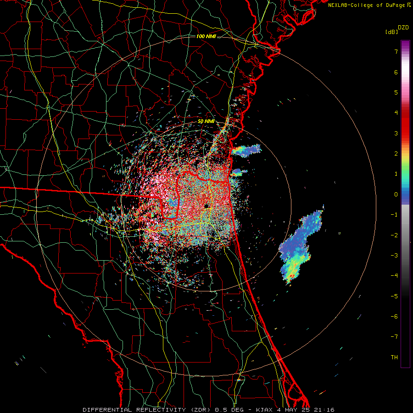Screen dimensions: 413x413
Task: Click the -1 value on color scale
Action: (394, 215)
